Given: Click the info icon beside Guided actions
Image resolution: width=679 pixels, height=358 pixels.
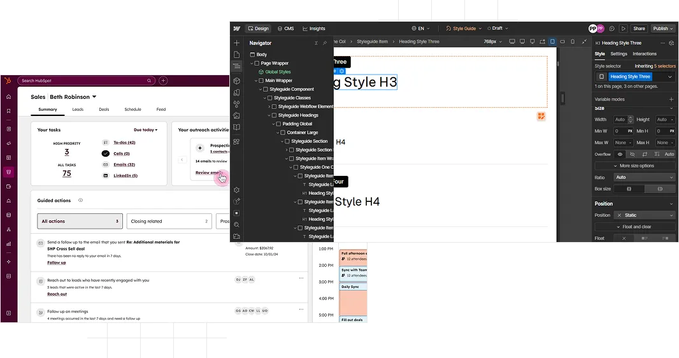Looking at the screenshot, I should pyautogui.click(x=80, y=201).
